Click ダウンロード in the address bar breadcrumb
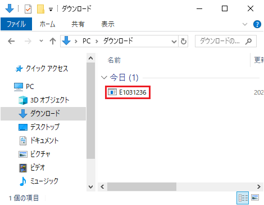 point(118,41)
